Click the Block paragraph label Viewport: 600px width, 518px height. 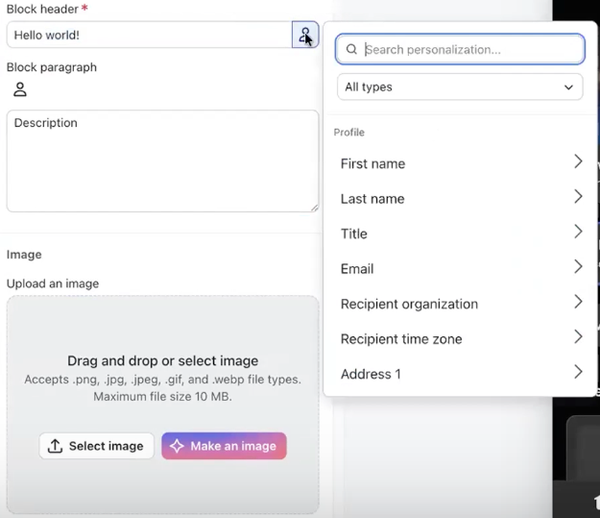[52, 67]
